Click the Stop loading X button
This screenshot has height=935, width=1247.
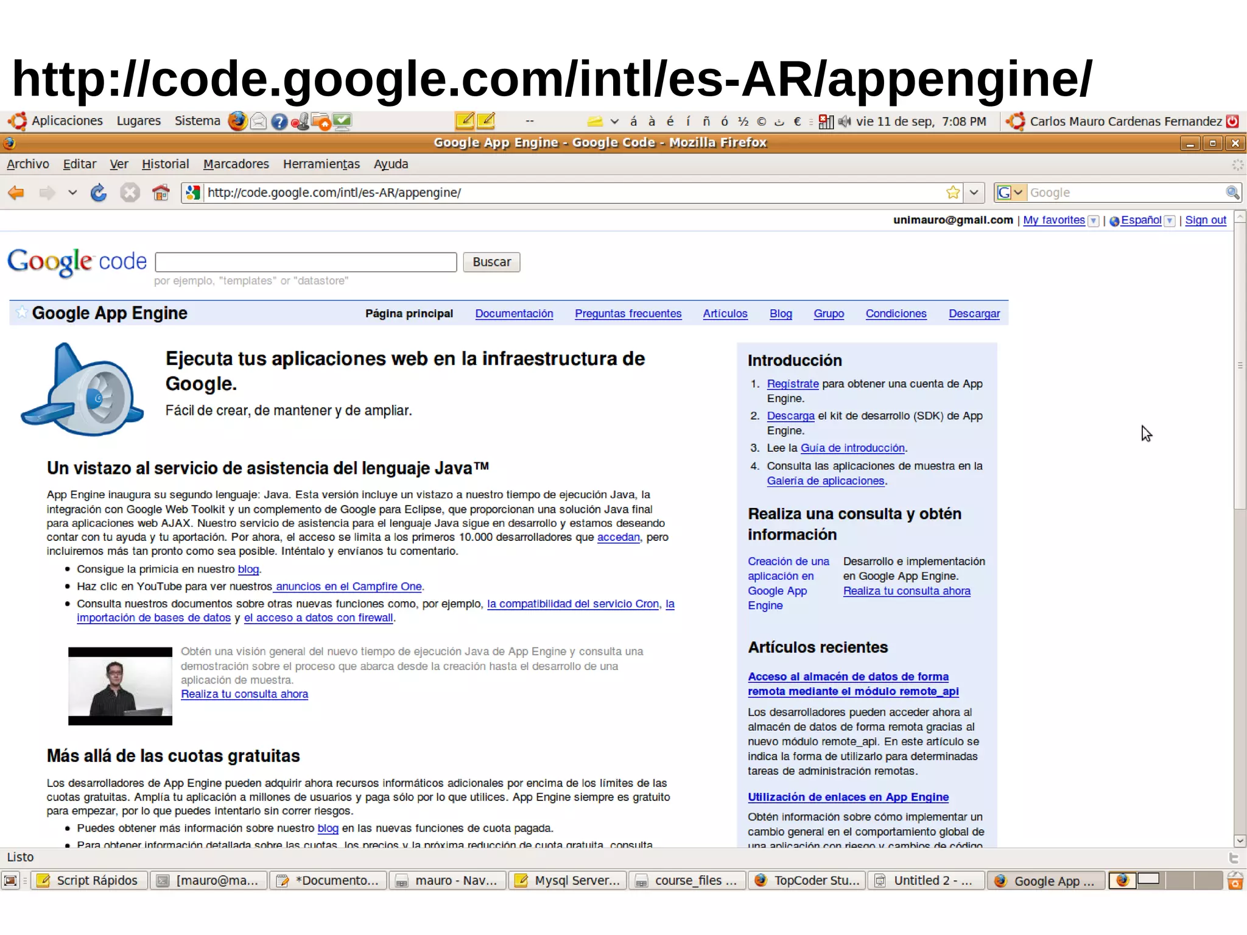pyautogui.click(x=129, y=193)
